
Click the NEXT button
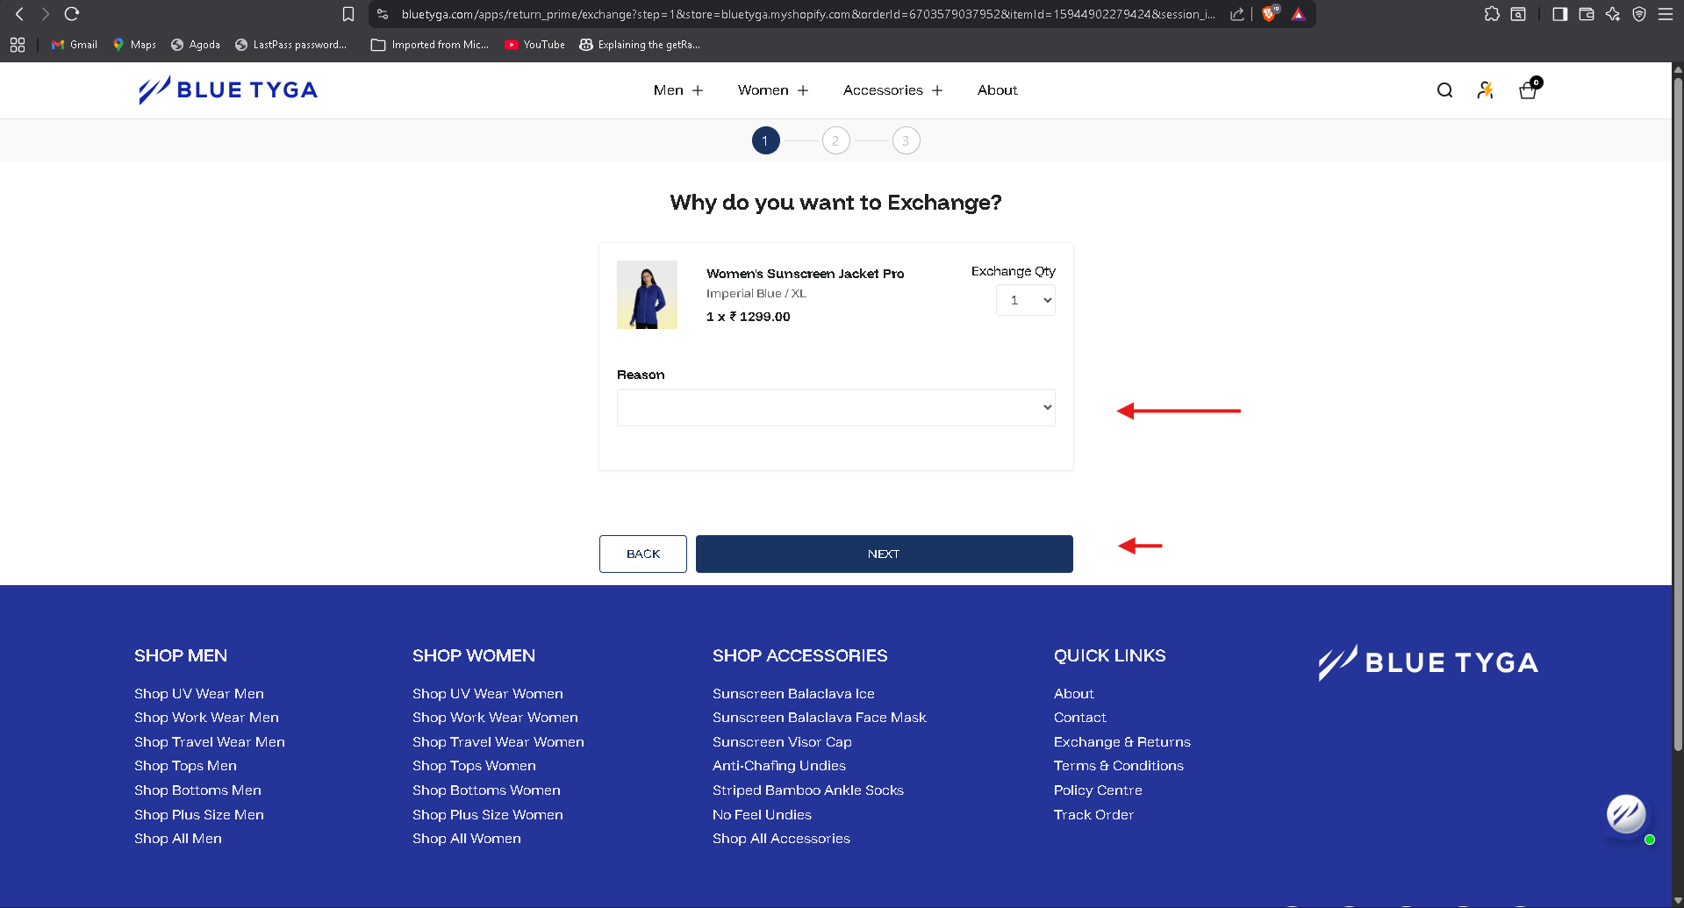pos(885,554)
